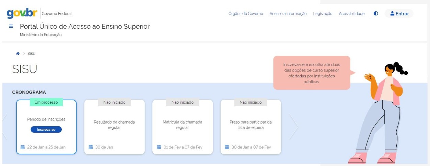Click the SISU page heading
Image resolution: width=430 pixels, height=166 pixels.
tap(25, 69)
